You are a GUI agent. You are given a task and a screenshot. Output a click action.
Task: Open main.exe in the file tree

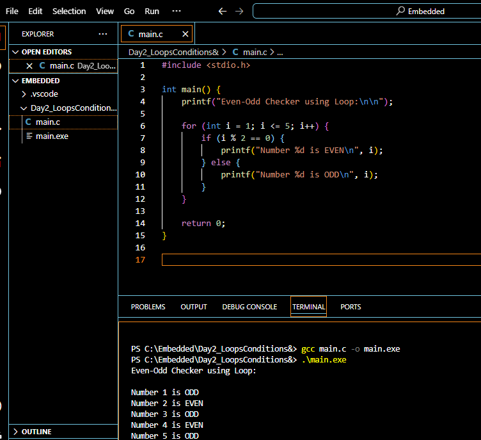coord(63,136)
